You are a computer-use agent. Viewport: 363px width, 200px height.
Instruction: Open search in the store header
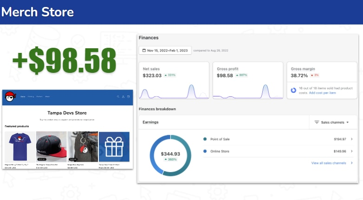pos(118,97)
